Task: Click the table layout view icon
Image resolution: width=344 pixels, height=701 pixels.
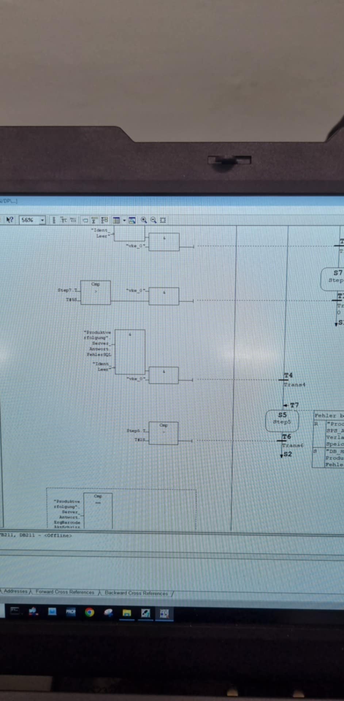Action: (x=116, y=220)
